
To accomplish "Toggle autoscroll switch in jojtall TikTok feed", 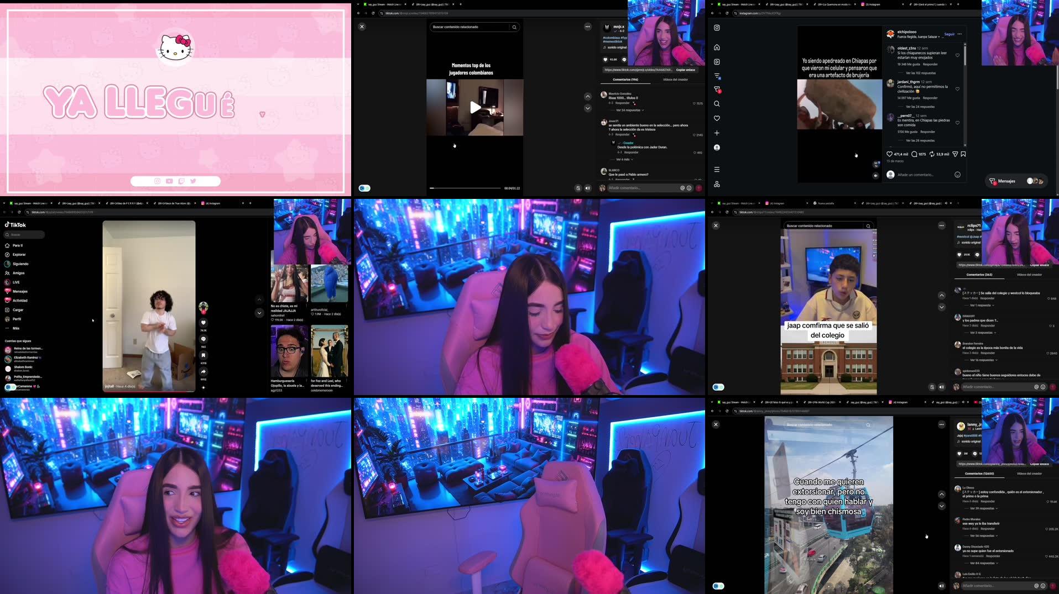I will [10, 387].
